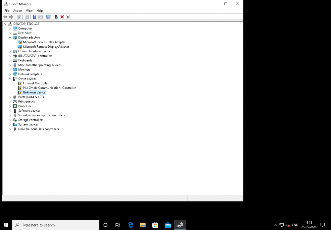Expand the Disk drives category
Image resolution: width=331 pixels, height=230 pixels.
(x=10, y=33)
